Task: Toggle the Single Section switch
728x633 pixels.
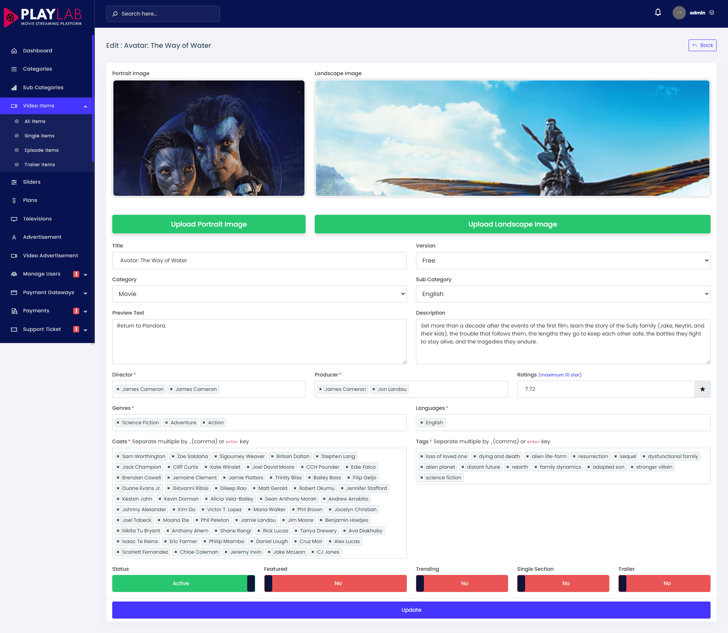Action: coord(563,583)
